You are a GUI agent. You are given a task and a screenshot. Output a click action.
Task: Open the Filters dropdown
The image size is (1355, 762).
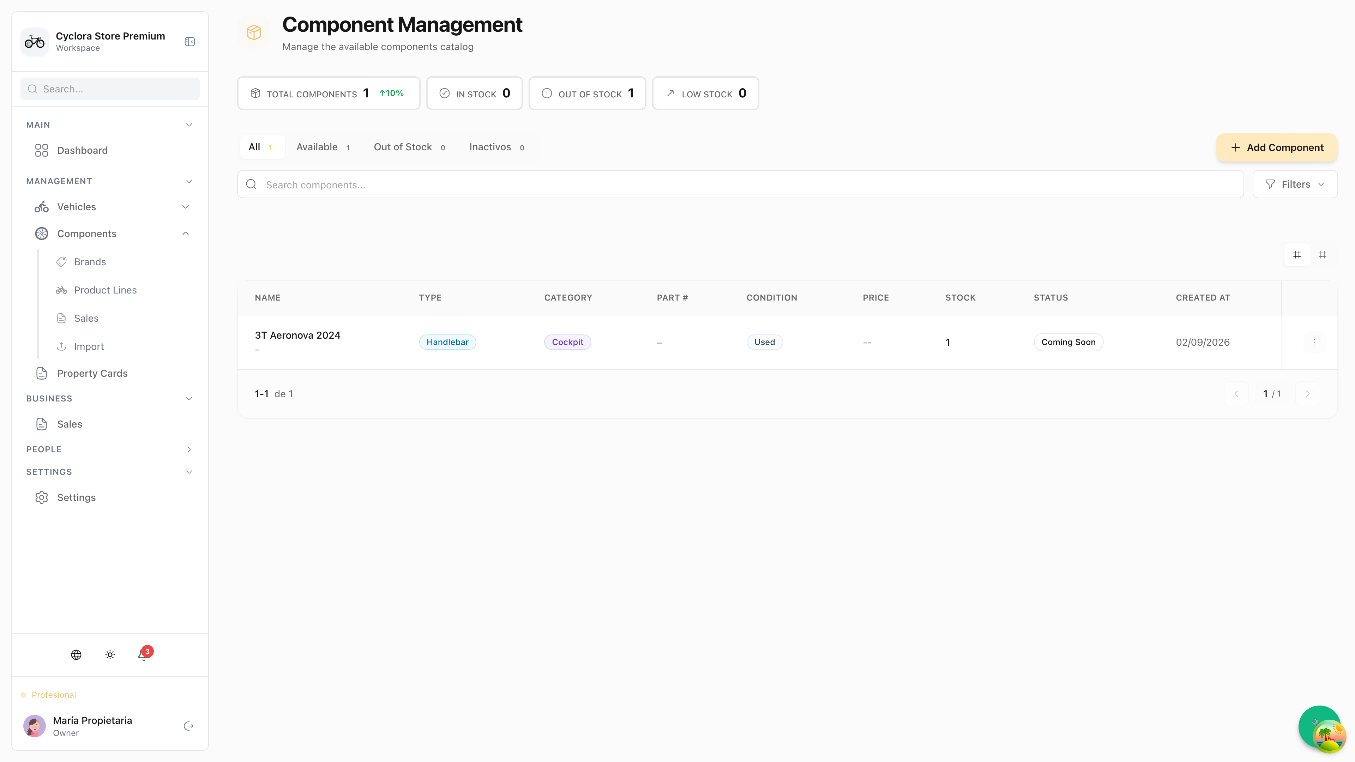(x=1295, y=185)
